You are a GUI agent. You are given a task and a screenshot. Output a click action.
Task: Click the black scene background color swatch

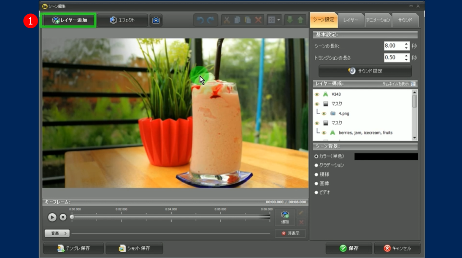click(x=386, y=156)
